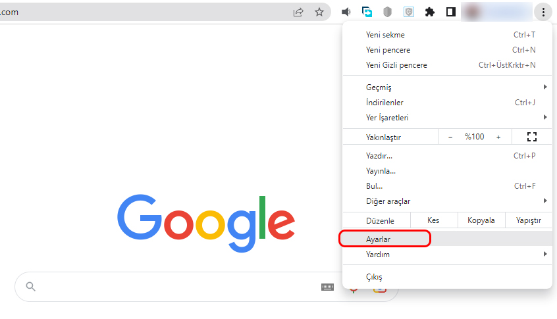Click the Kopyala button

pos(481,220)
